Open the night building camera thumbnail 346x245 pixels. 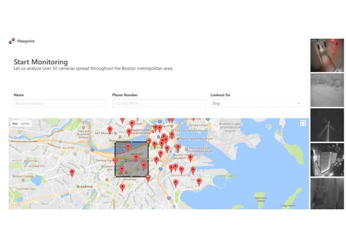click(327, 160)
